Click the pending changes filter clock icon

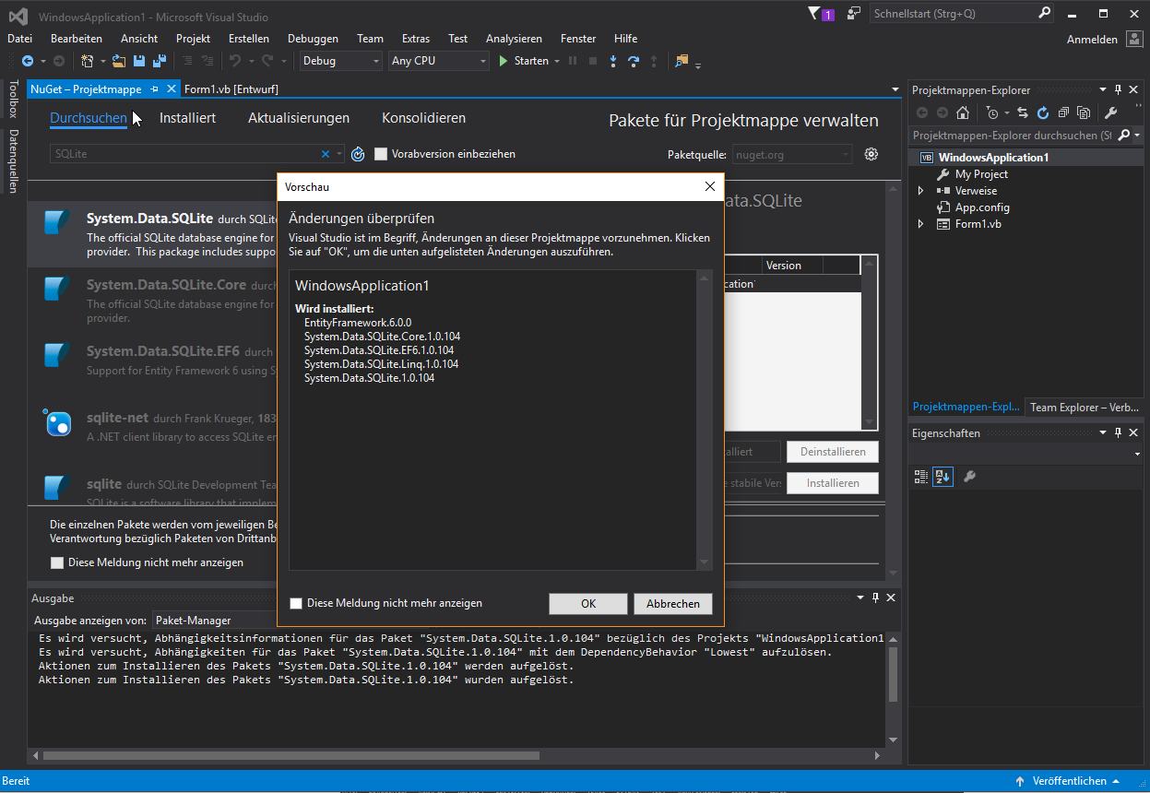(992, 112)
